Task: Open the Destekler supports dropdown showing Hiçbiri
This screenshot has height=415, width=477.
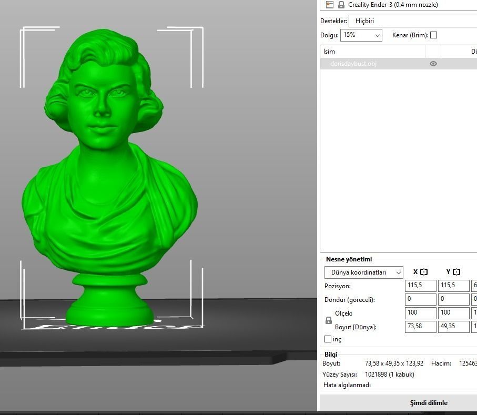Action: tap(413, 21)
